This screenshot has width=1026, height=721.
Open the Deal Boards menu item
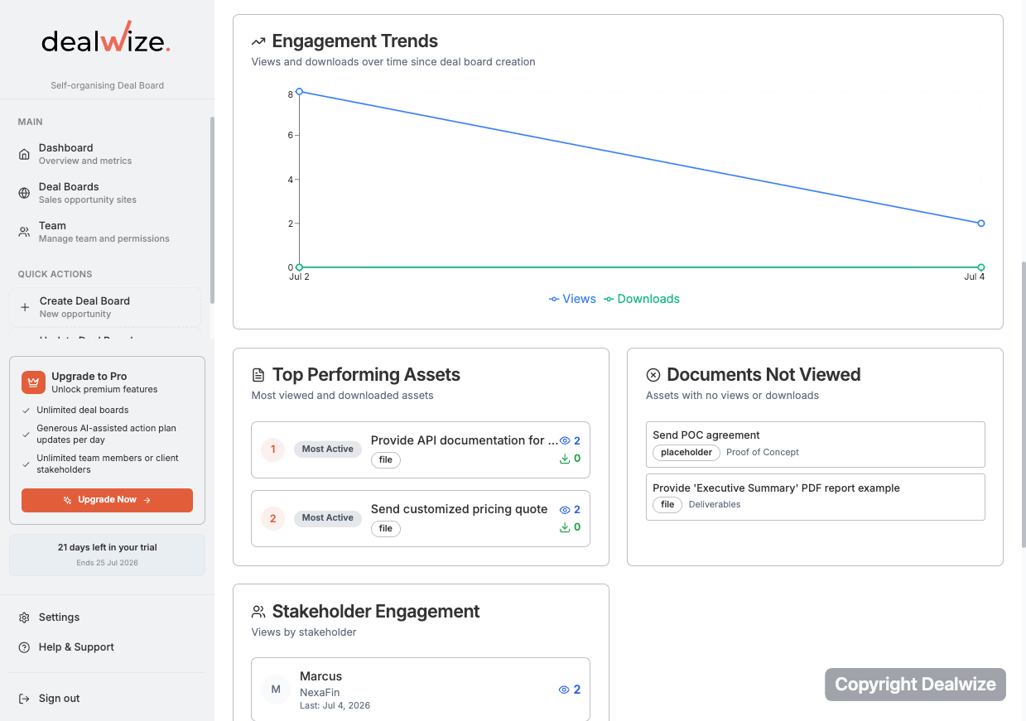coord(107,193)
